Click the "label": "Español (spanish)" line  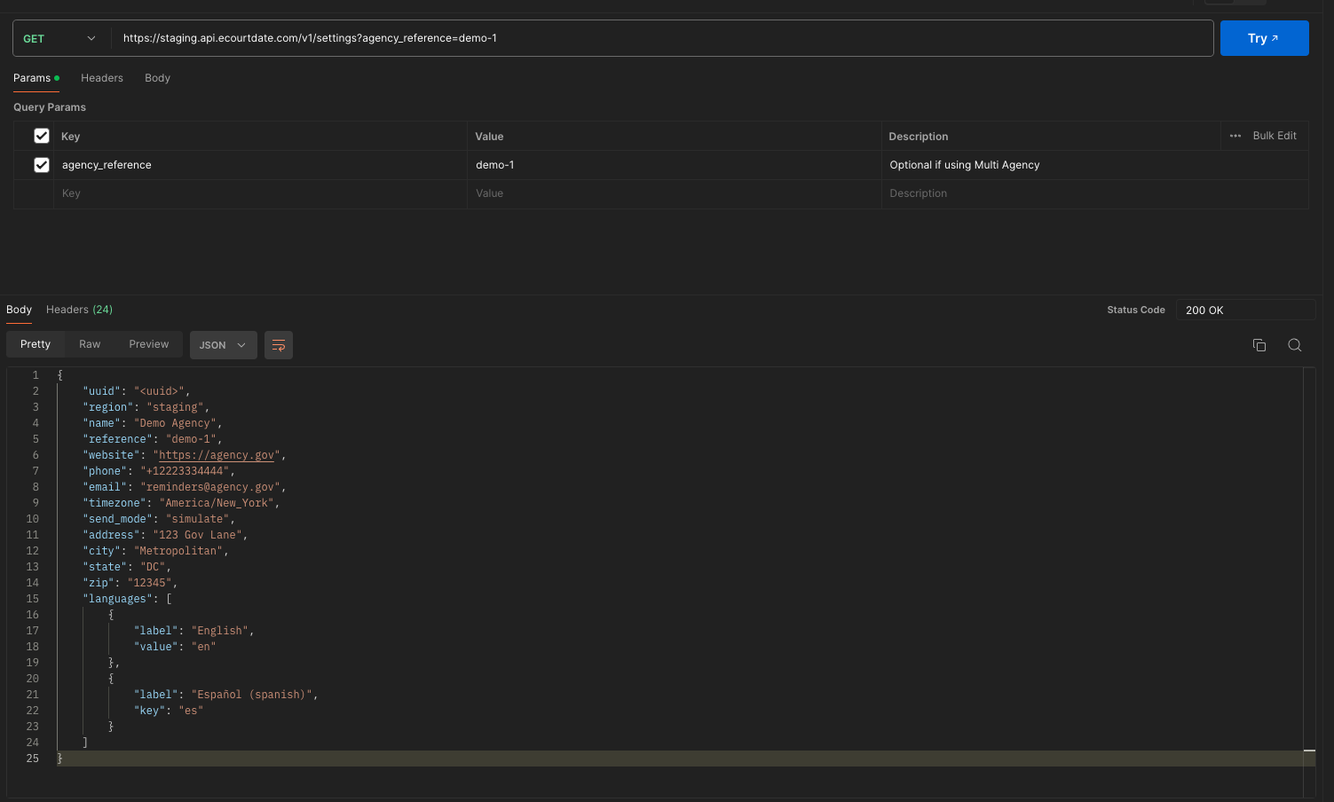tap(226, 695)
